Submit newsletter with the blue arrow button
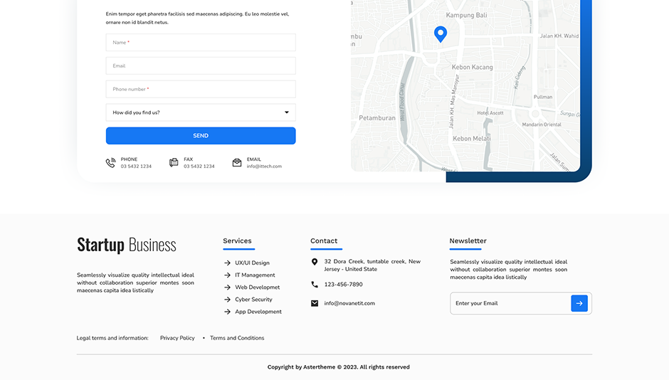This screenshot has width=669, height=380. coord(579,303)
